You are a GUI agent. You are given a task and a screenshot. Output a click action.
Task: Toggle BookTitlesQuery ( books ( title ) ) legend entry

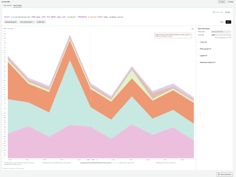(57, 163)
